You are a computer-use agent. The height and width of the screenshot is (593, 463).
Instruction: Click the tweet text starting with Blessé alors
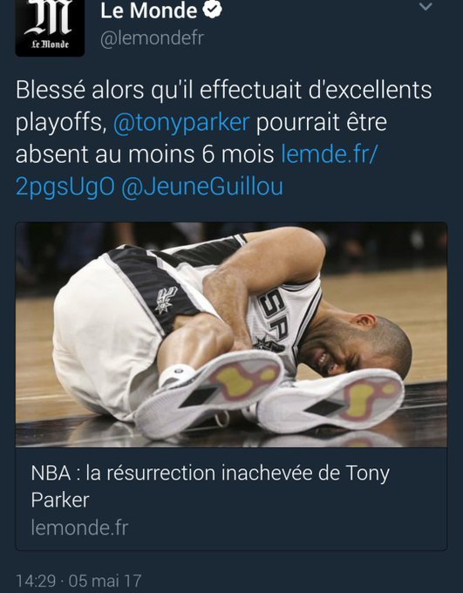223,138
